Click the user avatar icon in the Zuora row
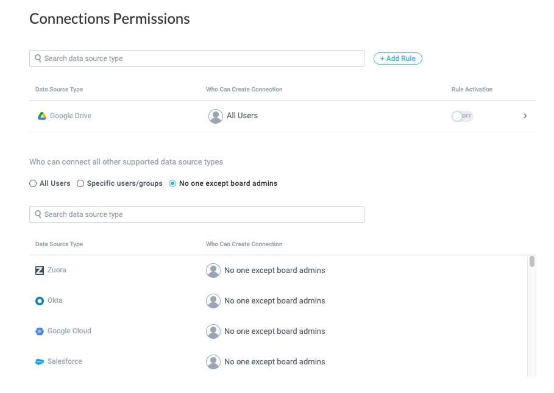Image resolution: width=554 pixels, height=393 pixels. point(213,271)
